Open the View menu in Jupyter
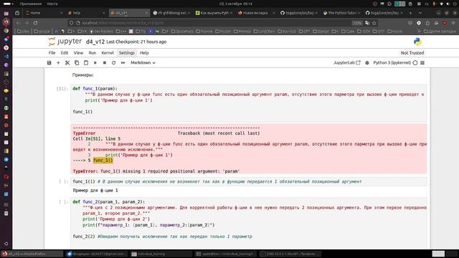This screenshot has width=459, height=258. [x=78, y=53]
